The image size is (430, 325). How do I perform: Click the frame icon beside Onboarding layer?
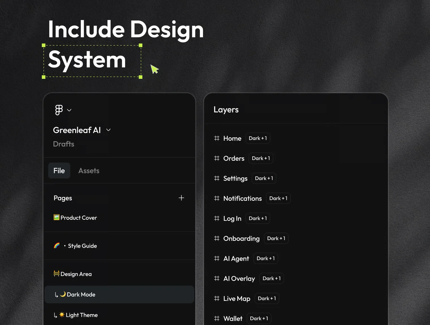(217, 238)
